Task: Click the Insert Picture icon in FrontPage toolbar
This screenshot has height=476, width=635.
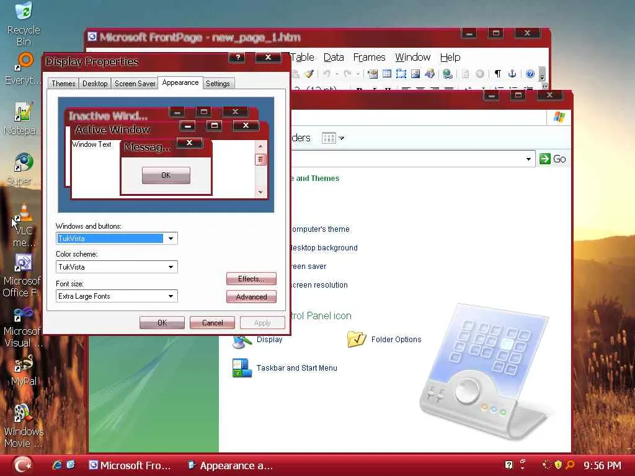Action: [x=415, y=74]
